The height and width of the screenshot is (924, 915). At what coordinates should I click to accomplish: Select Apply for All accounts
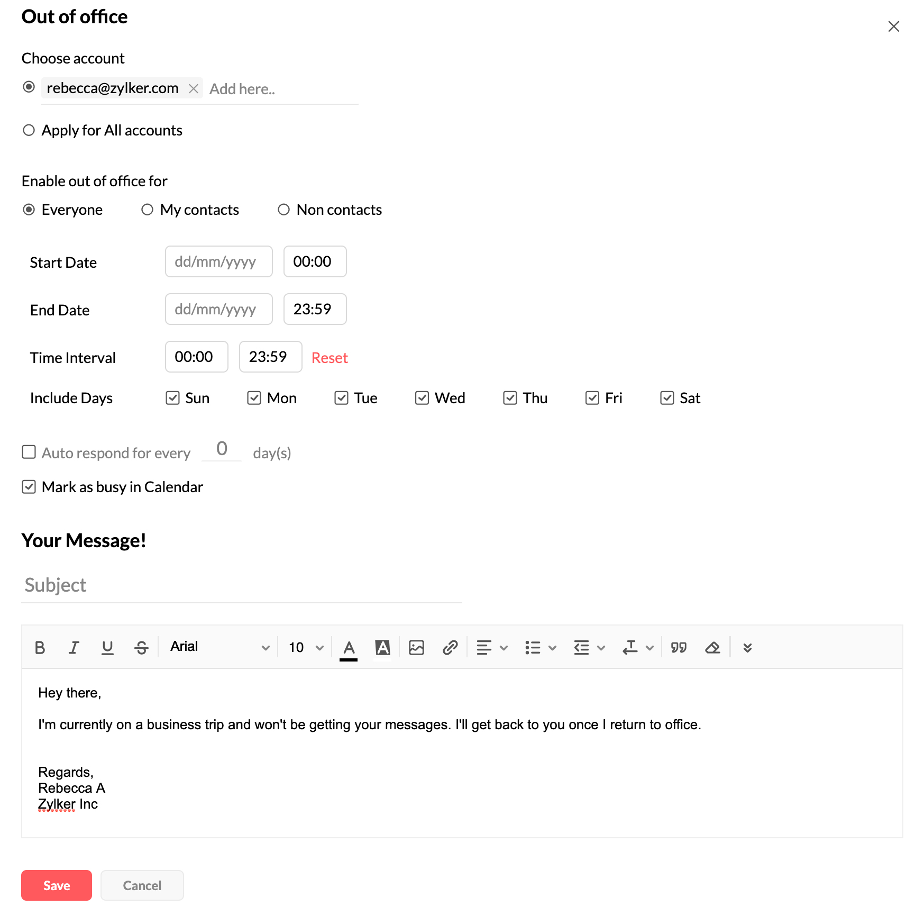pyautogui.click(x=29, y=130)
